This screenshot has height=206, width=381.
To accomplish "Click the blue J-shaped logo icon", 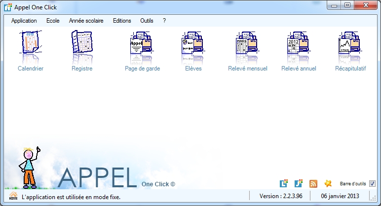I will tap(299, 183).
